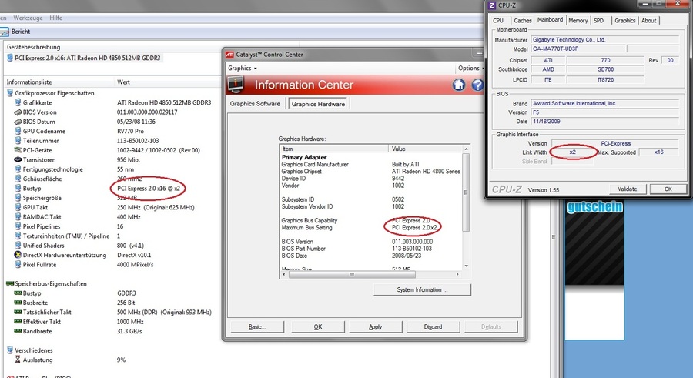Click the PCI Express device icon under Gerätebeschreibung

tap(10, 58)
